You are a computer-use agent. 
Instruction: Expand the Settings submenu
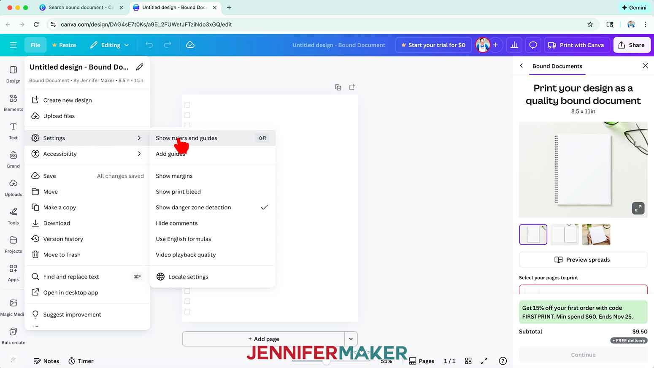click(87, 138)
